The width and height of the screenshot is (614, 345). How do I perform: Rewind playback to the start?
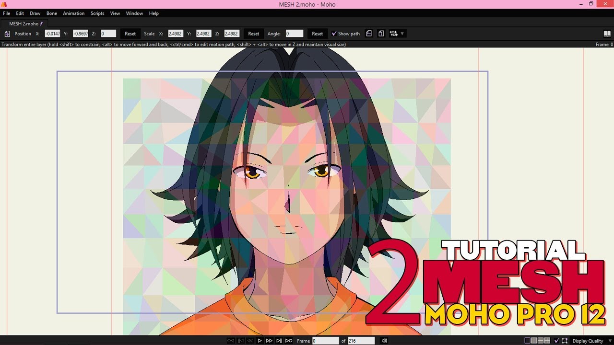tap(231, 341)
